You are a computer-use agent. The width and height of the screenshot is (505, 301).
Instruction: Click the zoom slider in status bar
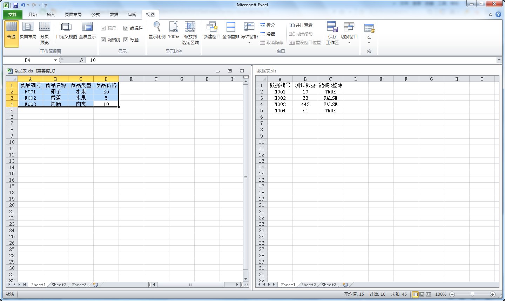tap(472, 294)
